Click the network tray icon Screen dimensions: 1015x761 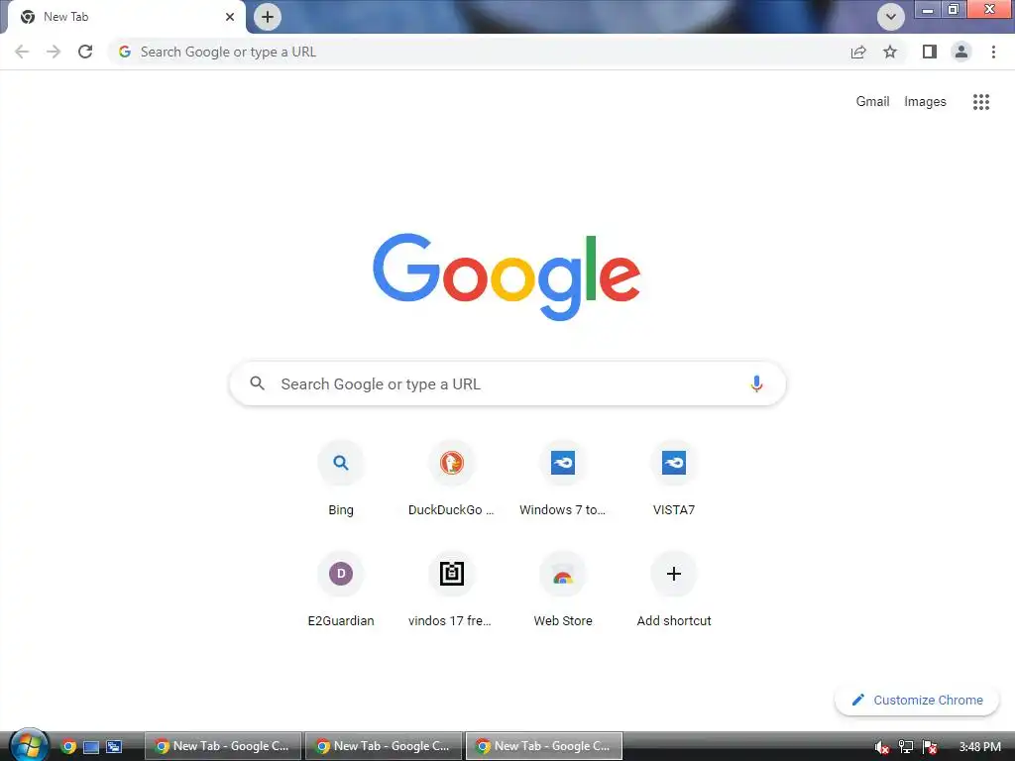[x=906, y=747]
